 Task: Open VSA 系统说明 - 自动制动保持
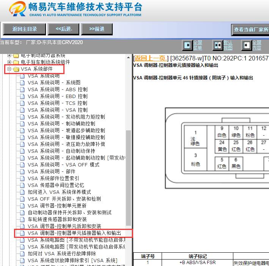coord(61,151)
